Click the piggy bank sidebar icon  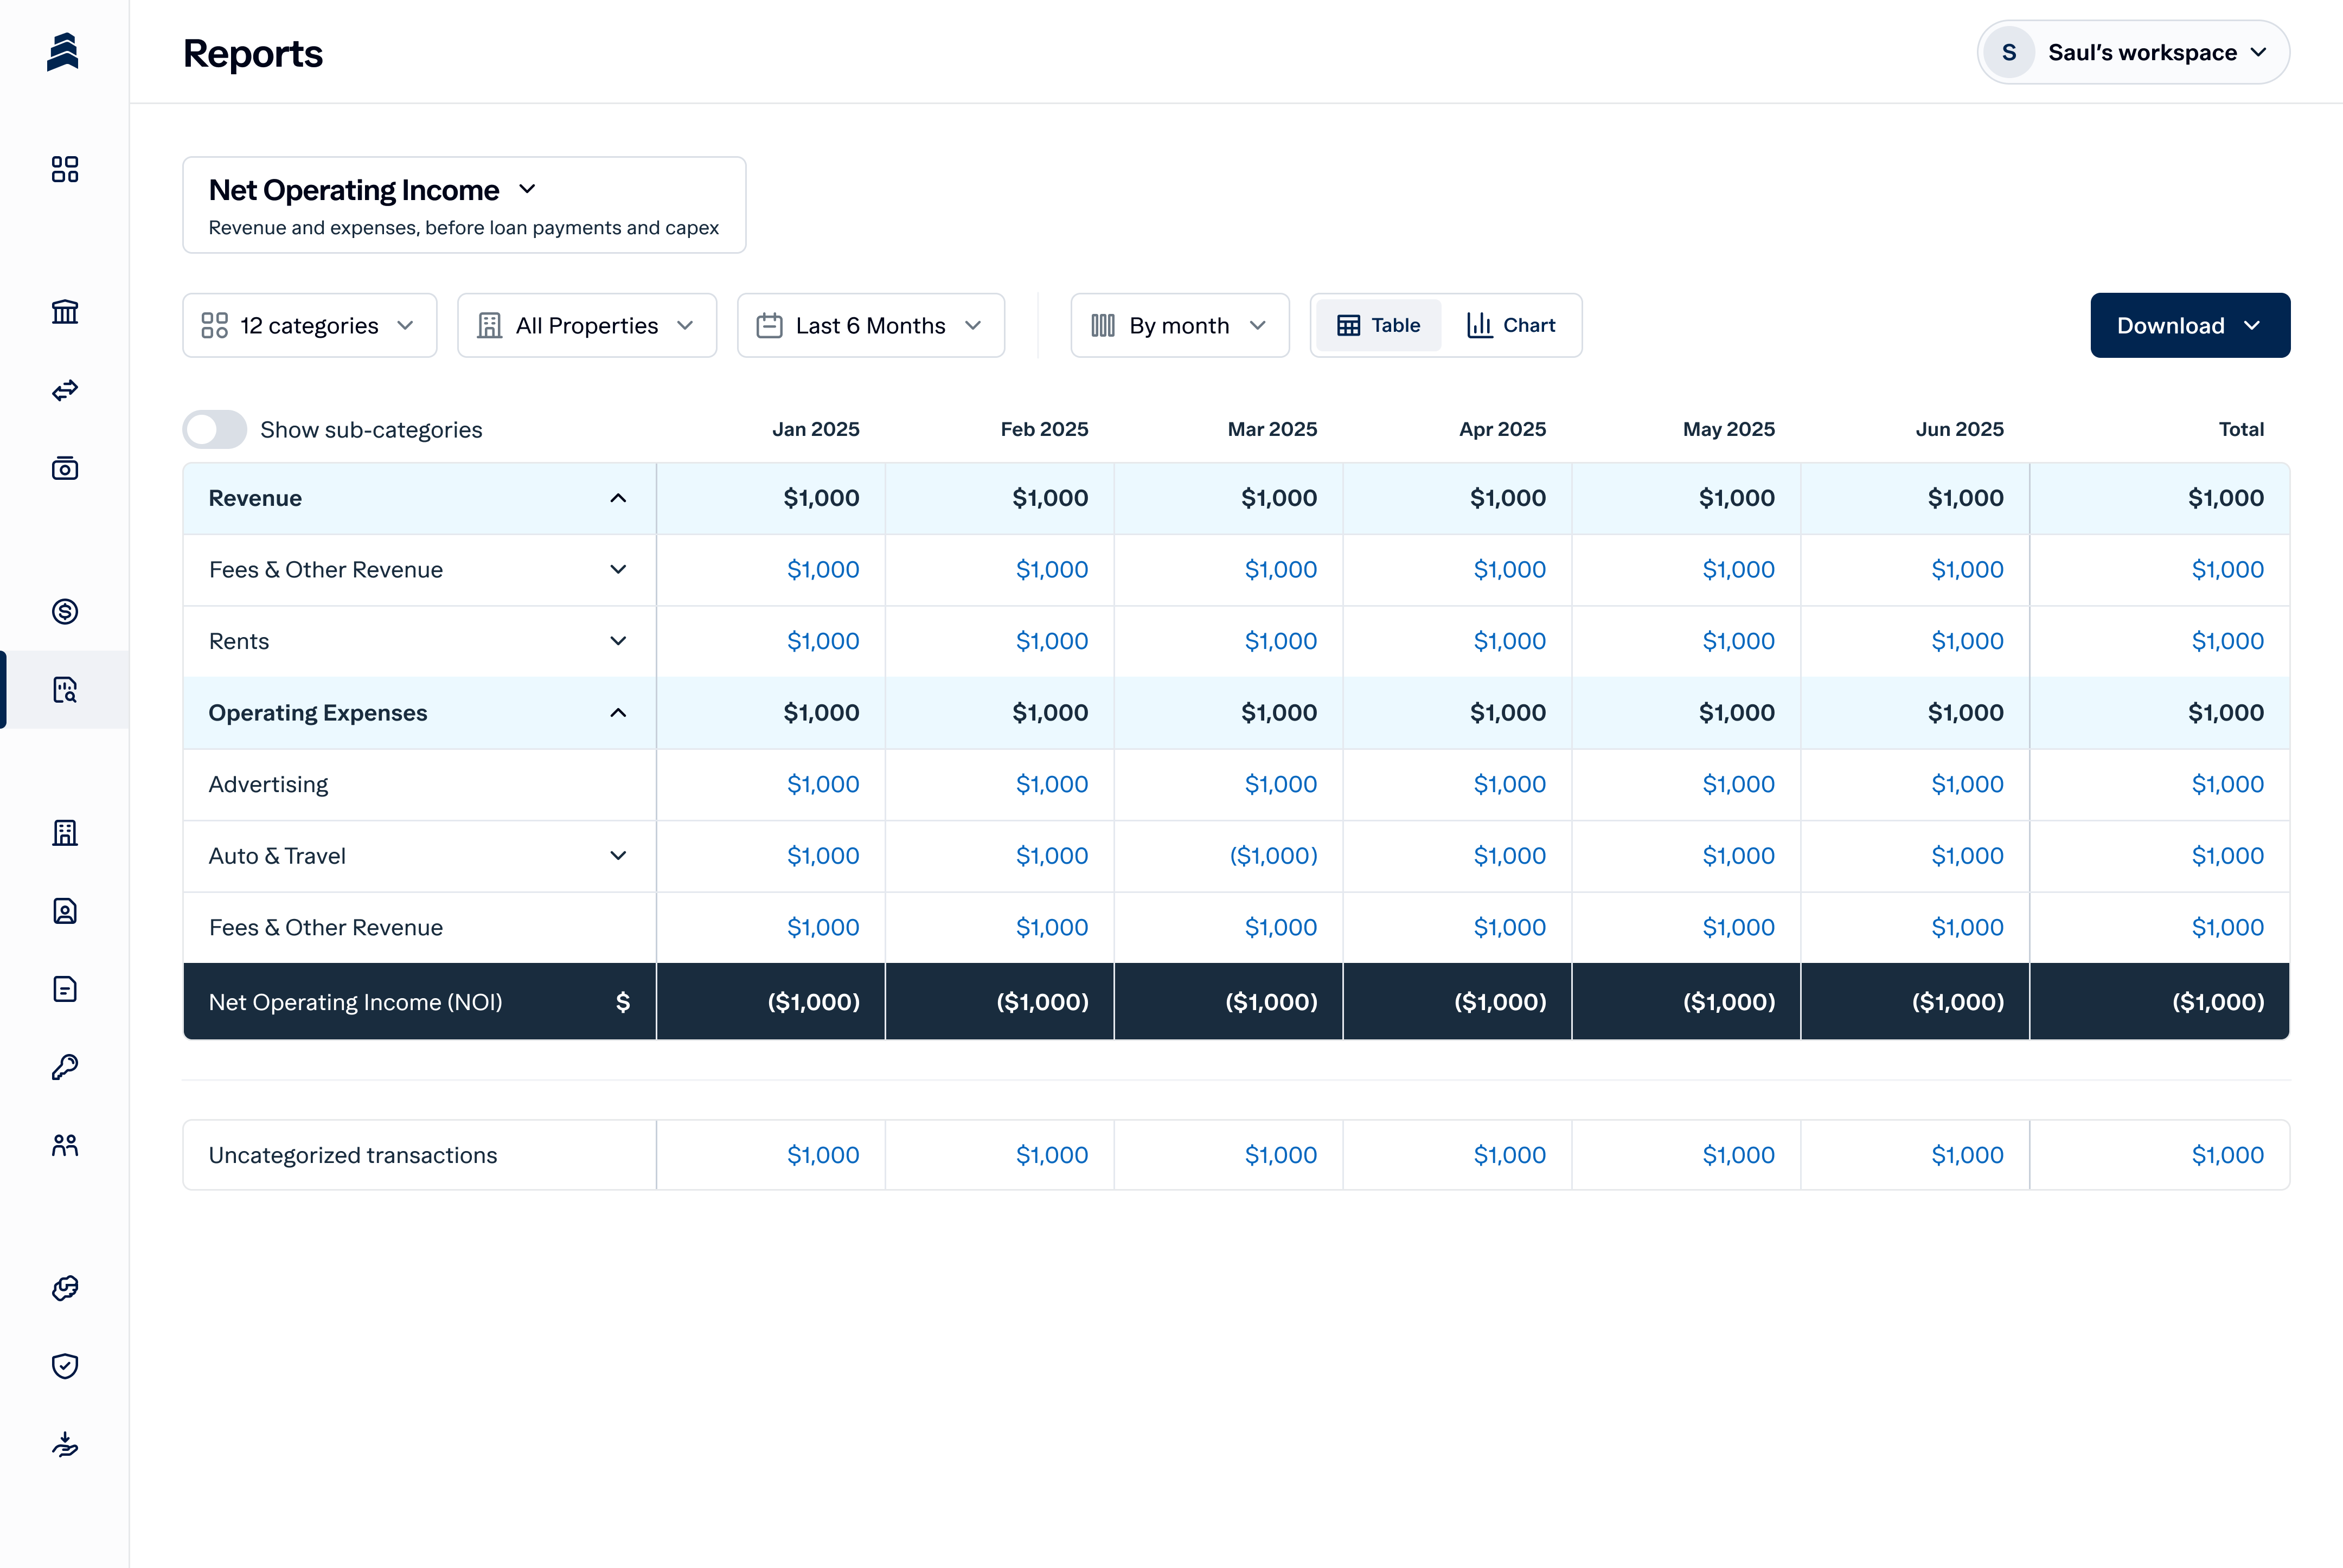pos(65,1288)
